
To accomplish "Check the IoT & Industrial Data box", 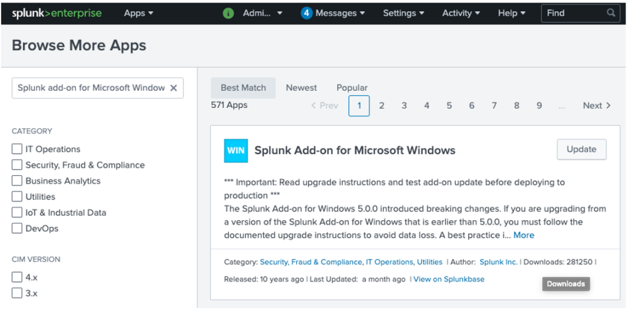I will pos(17,212).
